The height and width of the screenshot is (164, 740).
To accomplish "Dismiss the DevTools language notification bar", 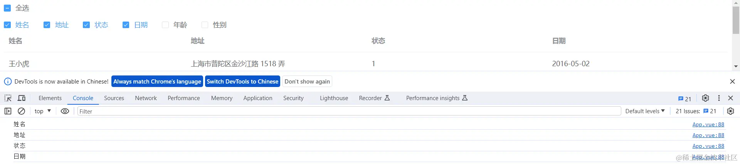I will pos(732,82).
